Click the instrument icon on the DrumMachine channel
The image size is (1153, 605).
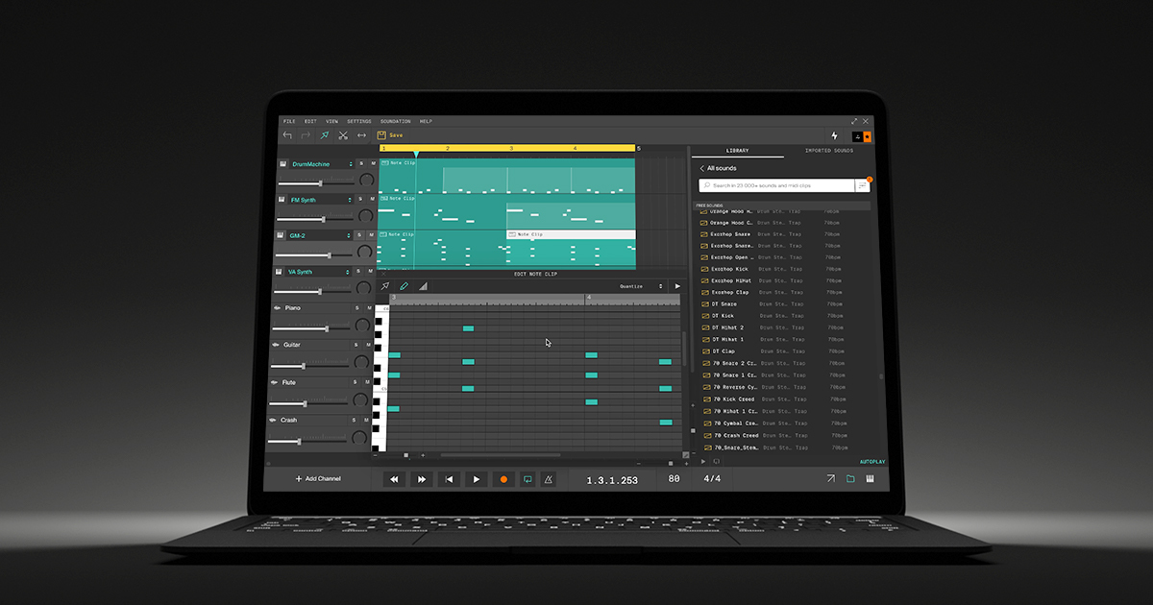(283, 163)
